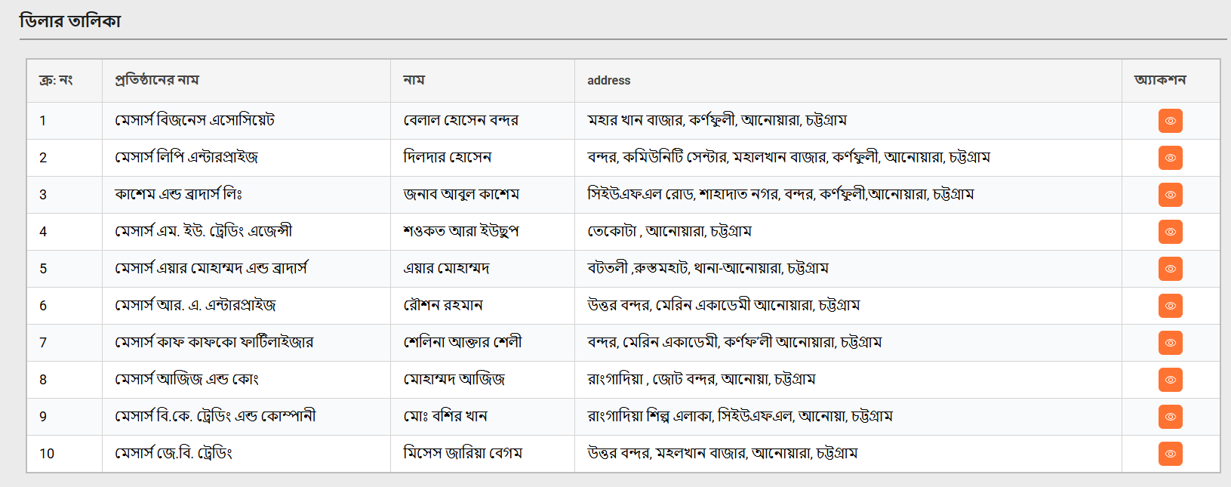Click eye icon for মেসার্স আজিজ এন্ড কোং

pos(1170,380)
